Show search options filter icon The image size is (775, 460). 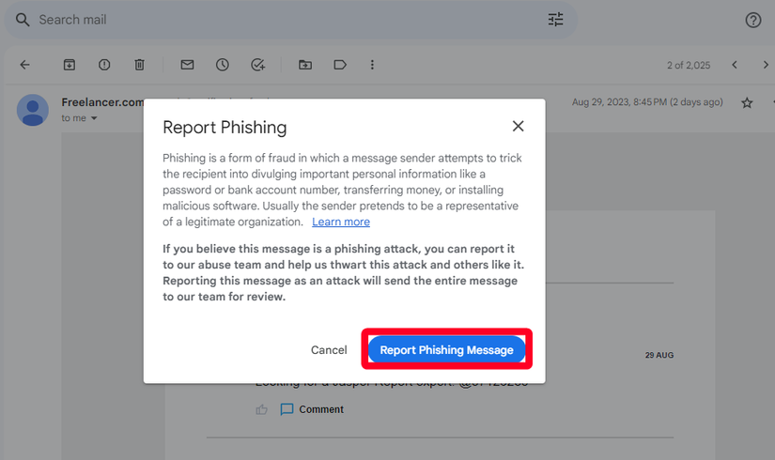click(x=556, y=20)
